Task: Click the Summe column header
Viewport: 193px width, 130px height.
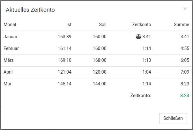Action: [x=182, y=25]
